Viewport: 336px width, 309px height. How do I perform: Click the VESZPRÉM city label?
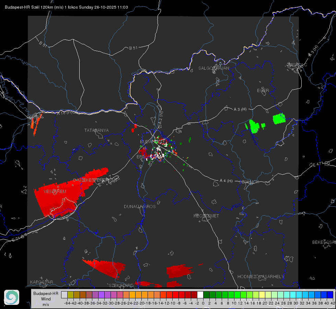55,191
